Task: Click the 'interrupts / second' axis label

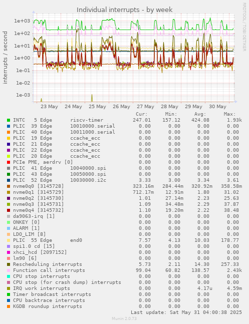Action: tap(5, 58)
